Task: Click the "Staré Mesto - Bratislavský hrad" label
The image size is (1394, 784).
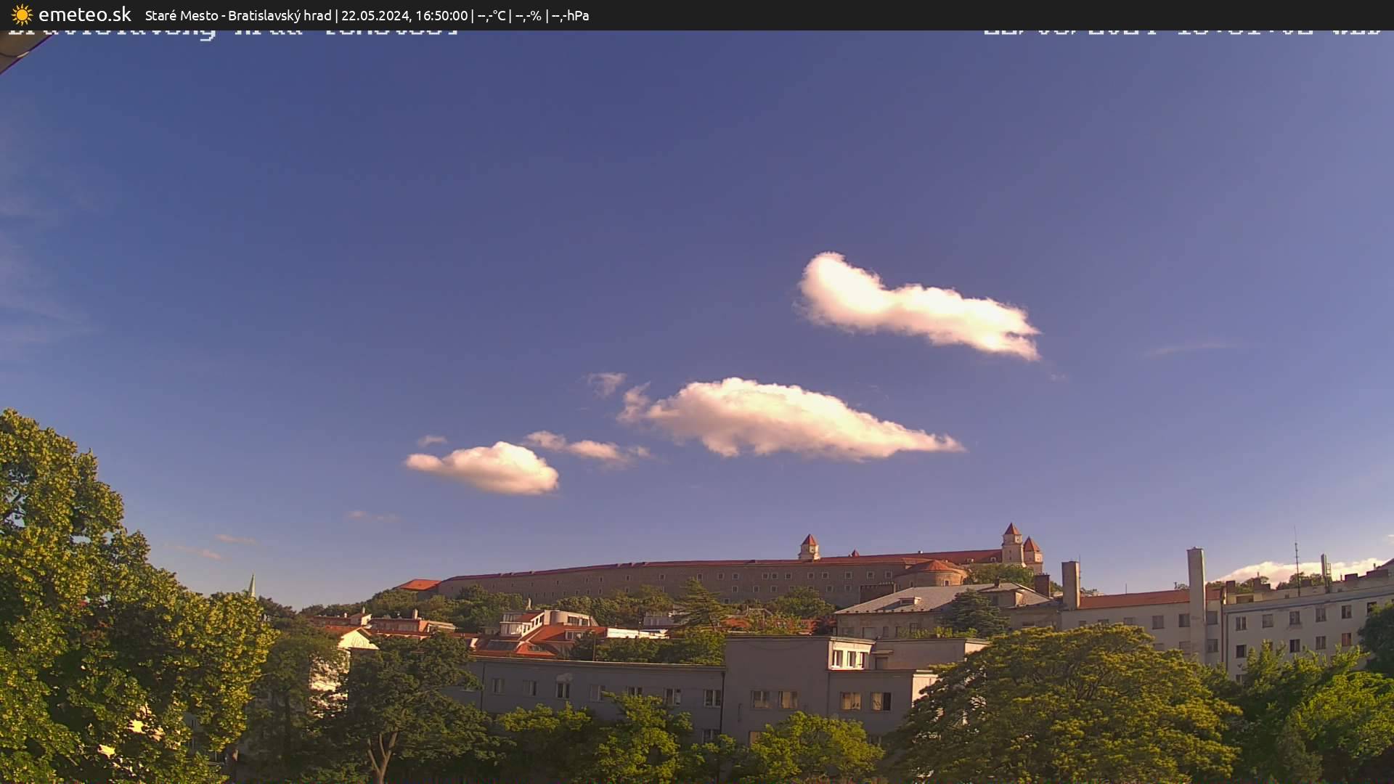Action: point(240,14)
